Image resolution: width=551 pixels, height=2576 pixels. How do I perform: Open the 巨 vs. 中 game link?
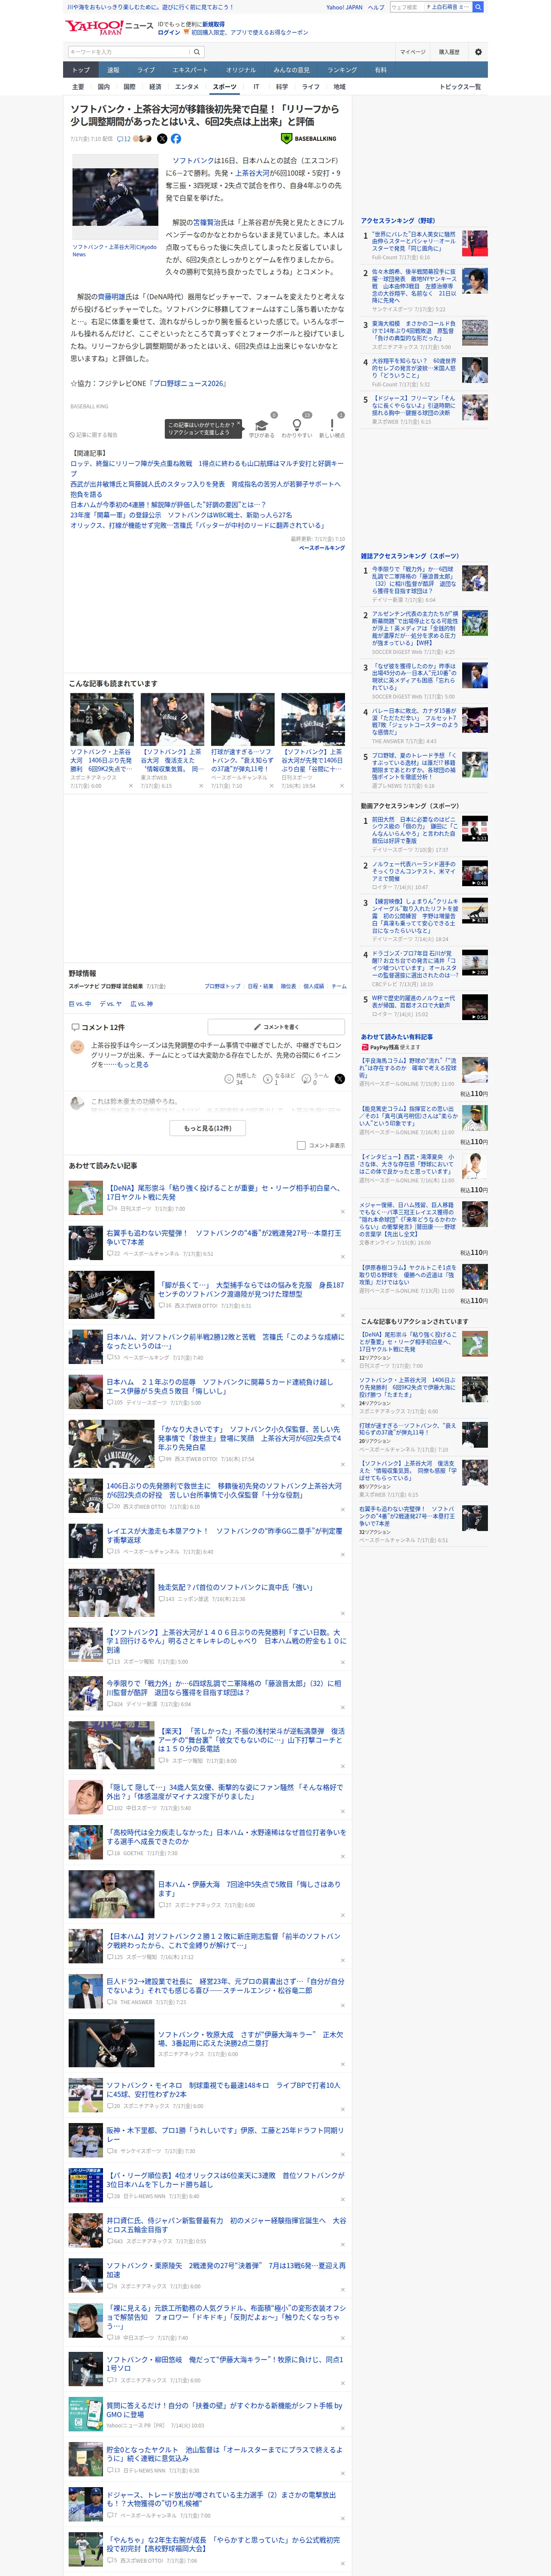coord(80,1004)
